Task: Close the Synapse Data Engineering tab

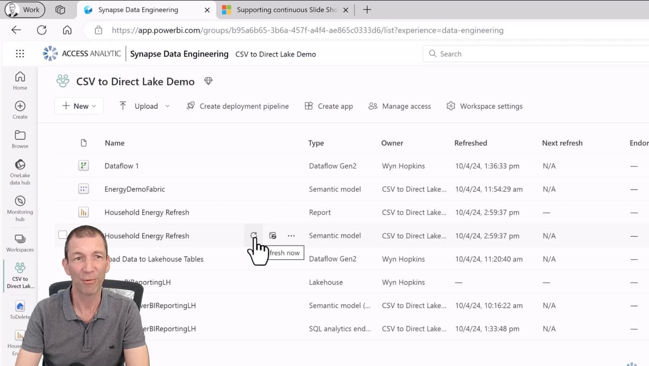Action: pyautogui.click(x=207, y=10)
